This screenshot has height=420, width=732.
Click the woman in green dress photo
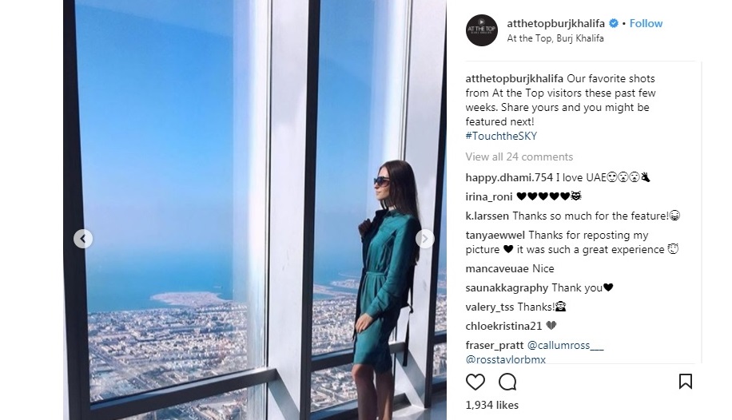pos(255,210)
